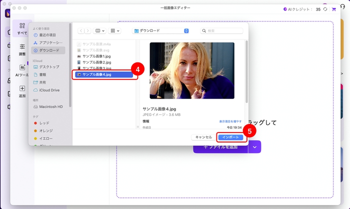The width and height of the screenshot is (350, 209).
Task: Click the file dialog sidebar scrollbar
Action: (70, 65)
